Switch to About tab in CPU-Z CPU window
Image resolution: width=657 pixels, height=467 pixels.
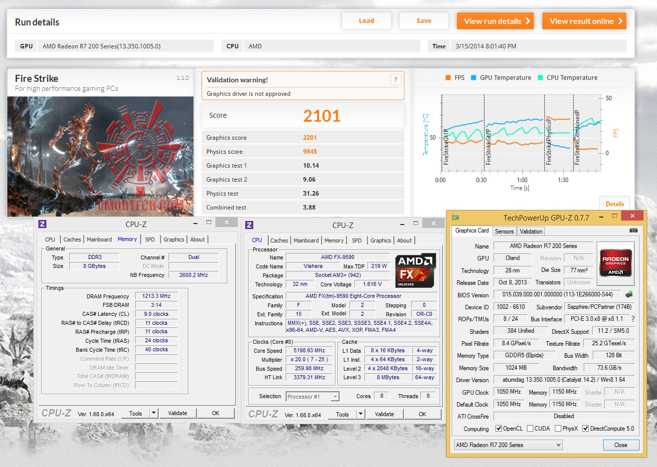tap(404, 240)
